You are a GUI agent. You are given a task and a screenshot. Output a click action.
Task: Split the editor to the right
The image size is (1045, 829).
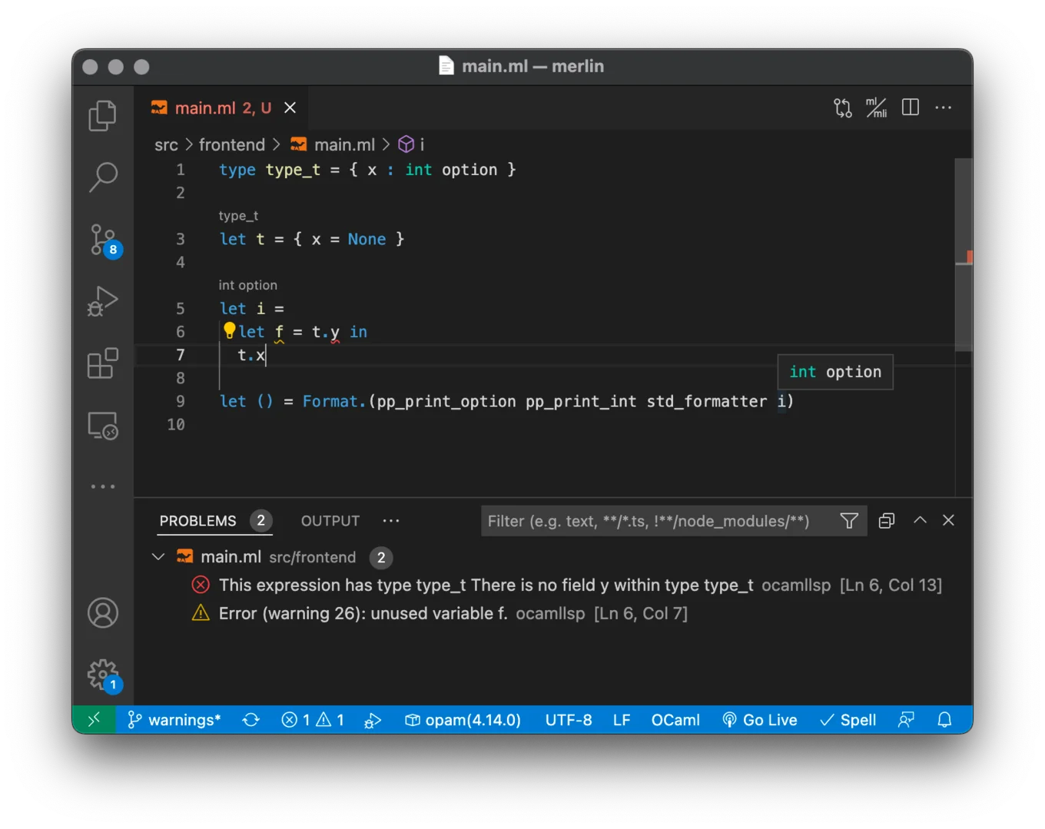(910, 108)
